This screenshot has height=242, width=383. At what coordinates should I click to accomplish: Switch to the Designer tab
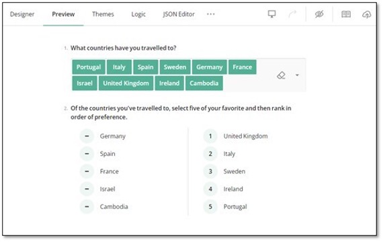pos(22,14)
